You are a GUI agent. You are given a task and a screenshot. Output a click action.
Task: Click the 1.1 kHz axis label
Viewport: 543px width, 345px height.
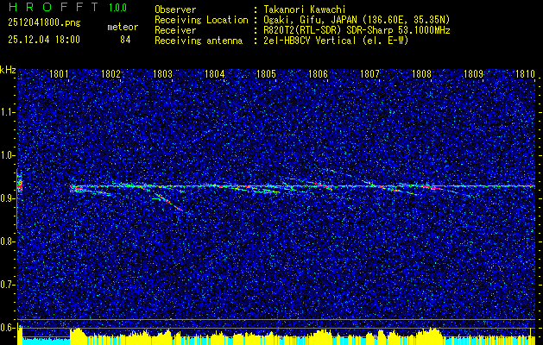(6, 112)
